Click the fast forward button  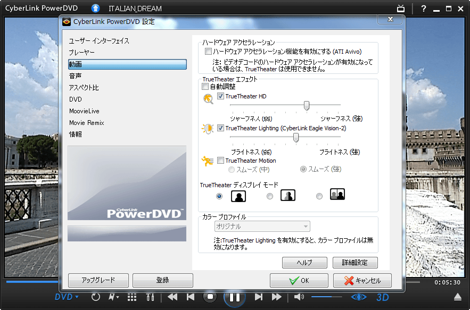tap(277, 297)
